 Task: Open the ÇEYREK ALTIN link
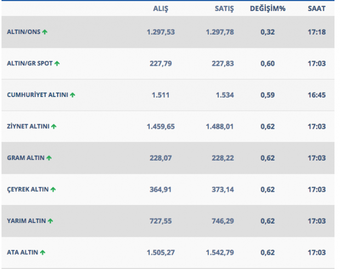coord(27,190)
